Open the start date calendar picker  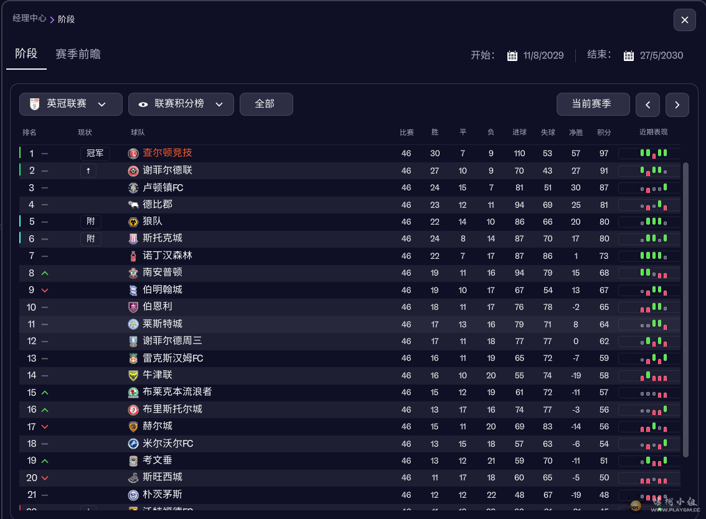pyautogui.click(x=512, y=55)
